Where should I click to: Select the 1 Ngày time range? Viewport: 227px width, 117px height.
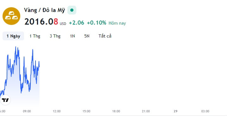pyautogui.click(x=13, y=36)
